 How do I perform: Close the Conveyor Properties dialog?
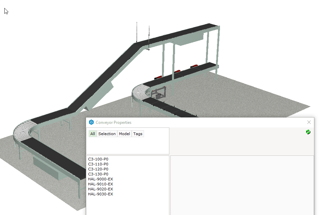pyautogui.click(x=309, y=122)
